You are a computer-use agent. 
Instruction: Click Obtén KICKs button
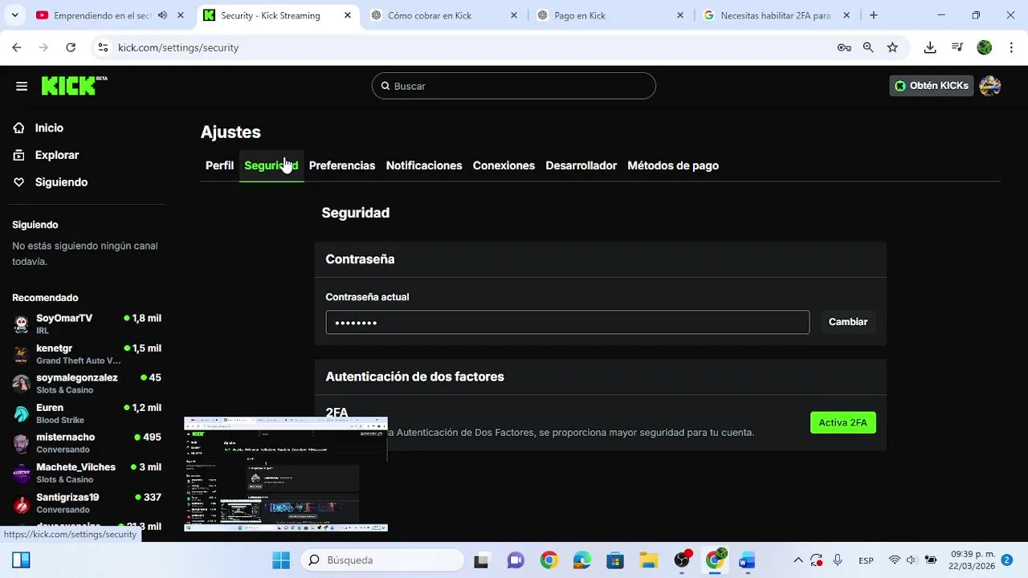coord(932,86)
